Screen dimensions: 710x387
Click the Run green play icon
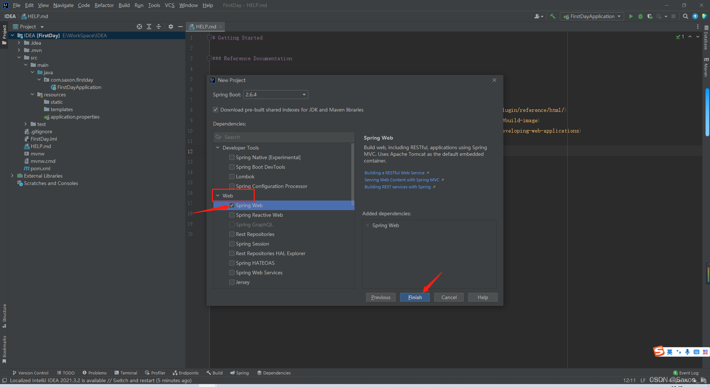click(x=631, y=16)
